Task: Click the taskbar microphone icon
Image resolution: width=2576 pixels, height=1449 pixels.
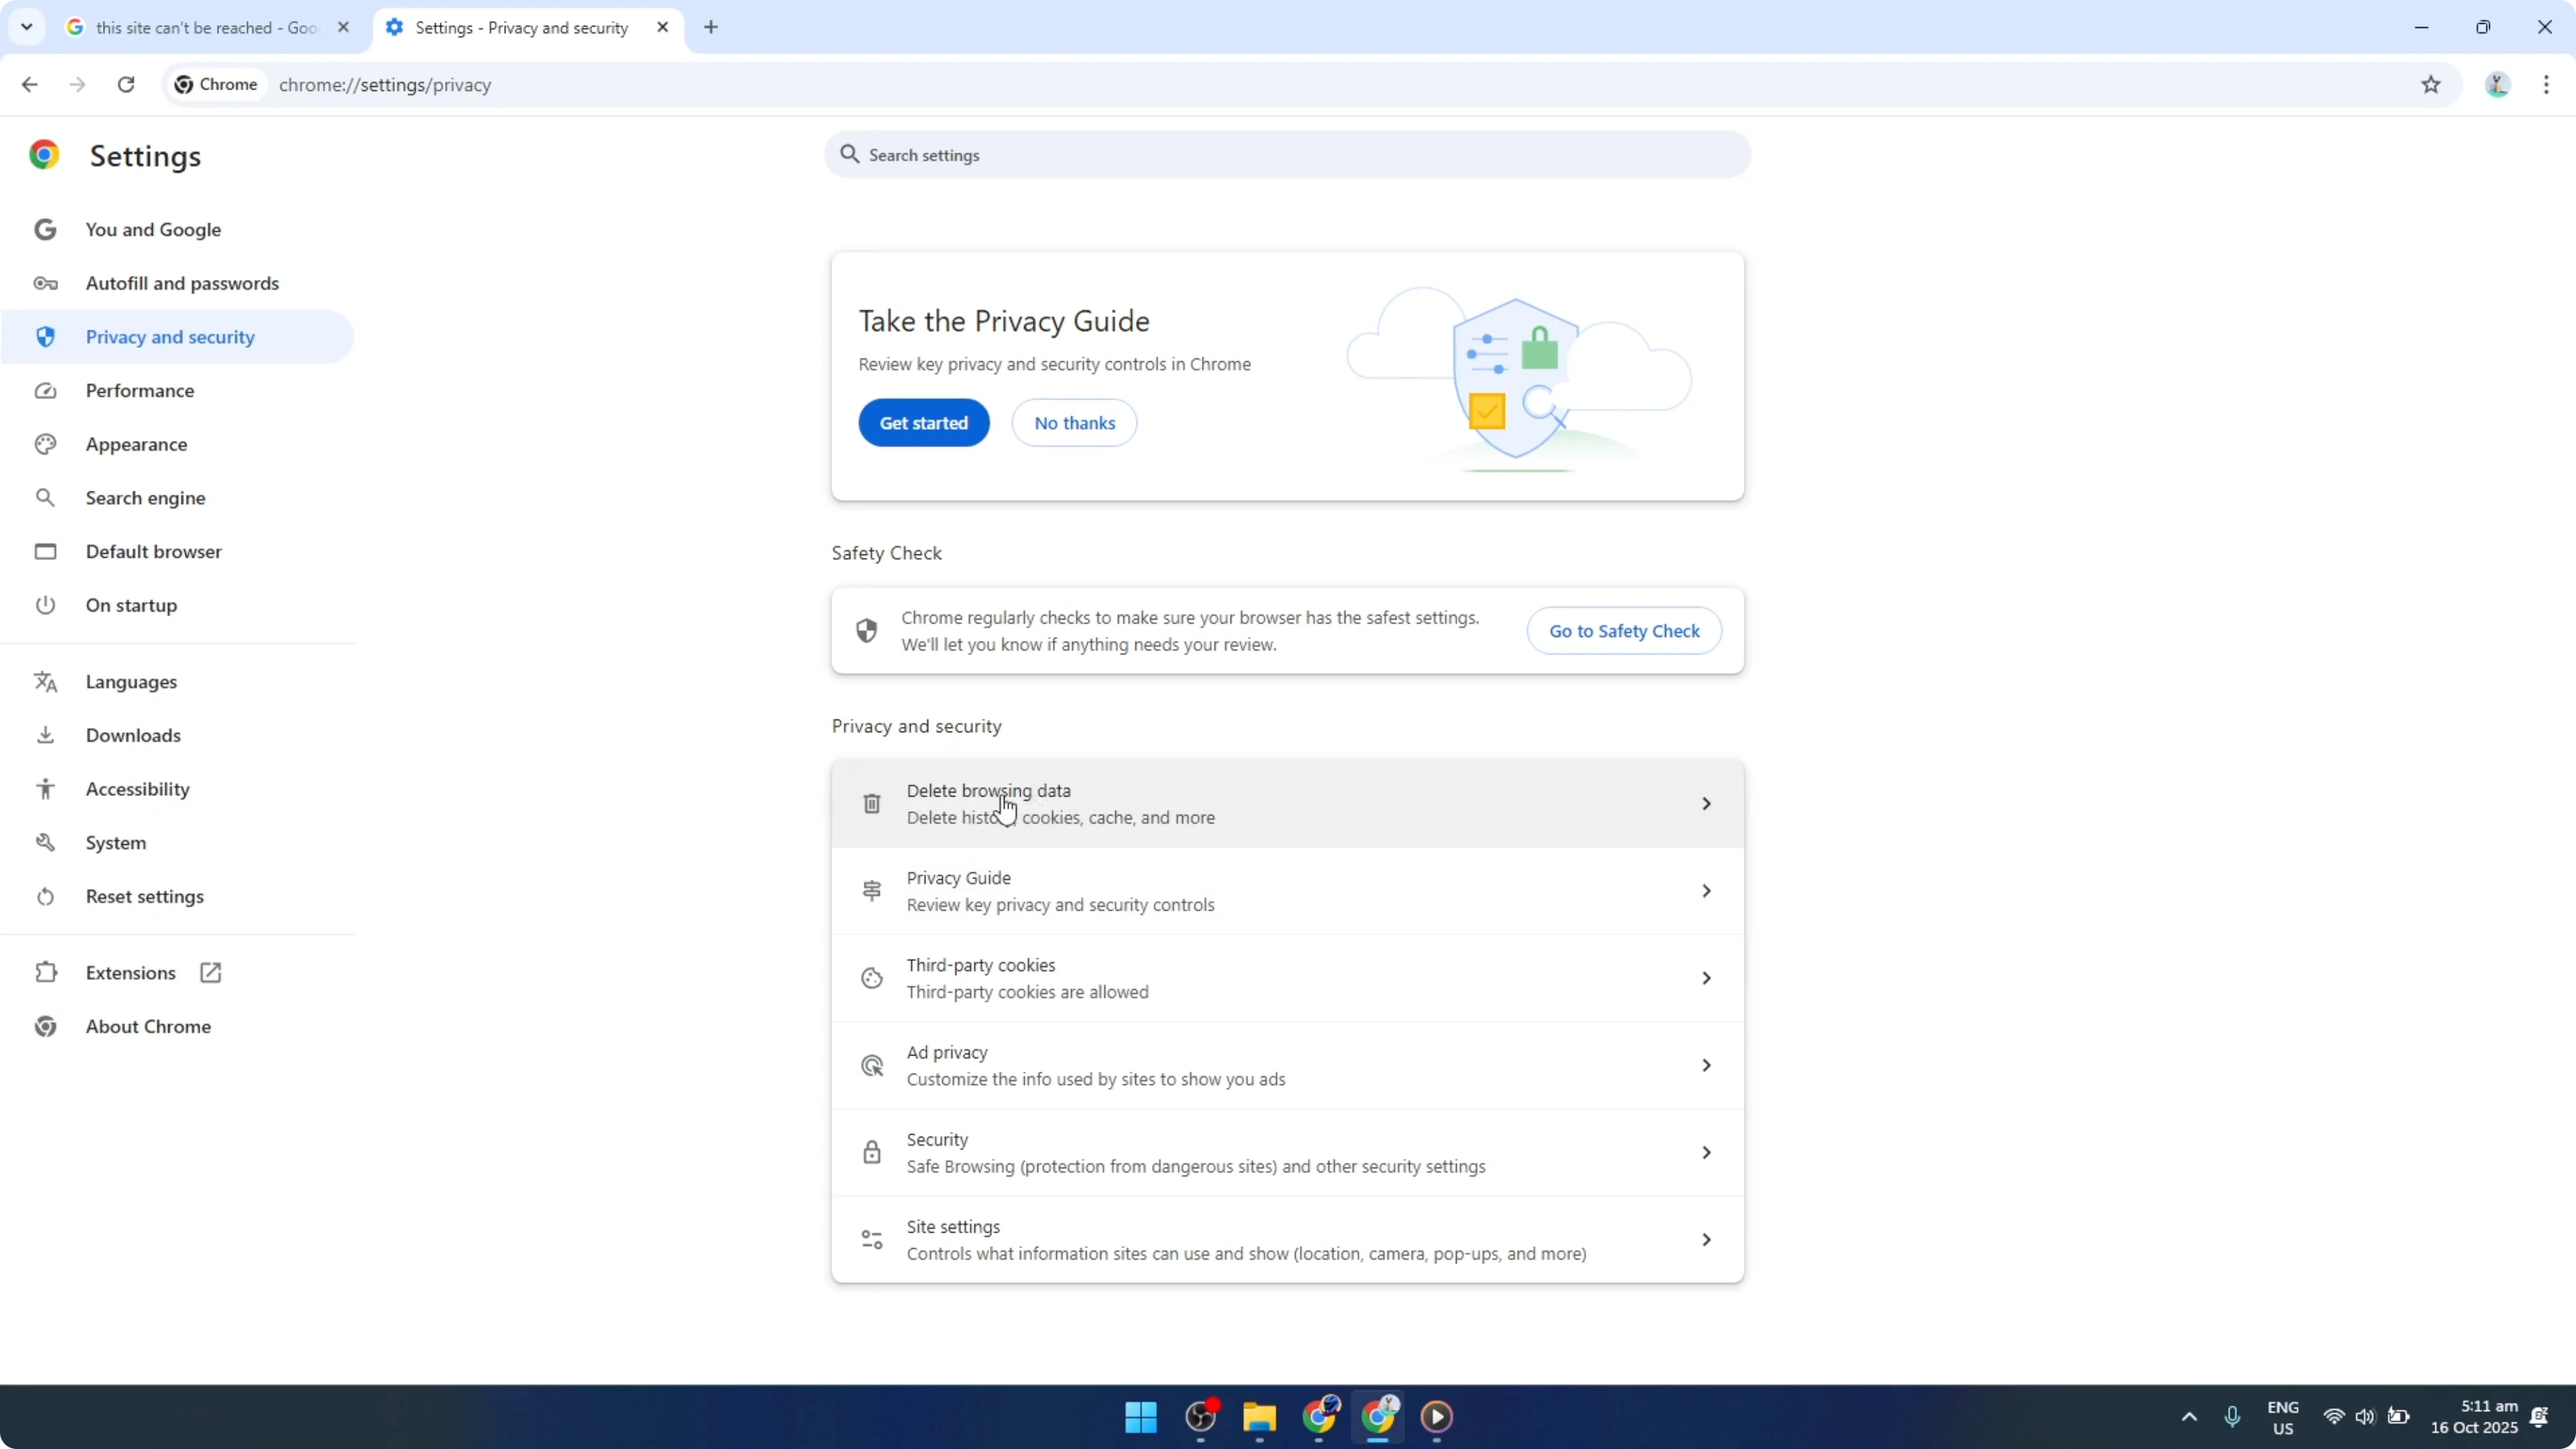Action: [x=2232, y=1417]
